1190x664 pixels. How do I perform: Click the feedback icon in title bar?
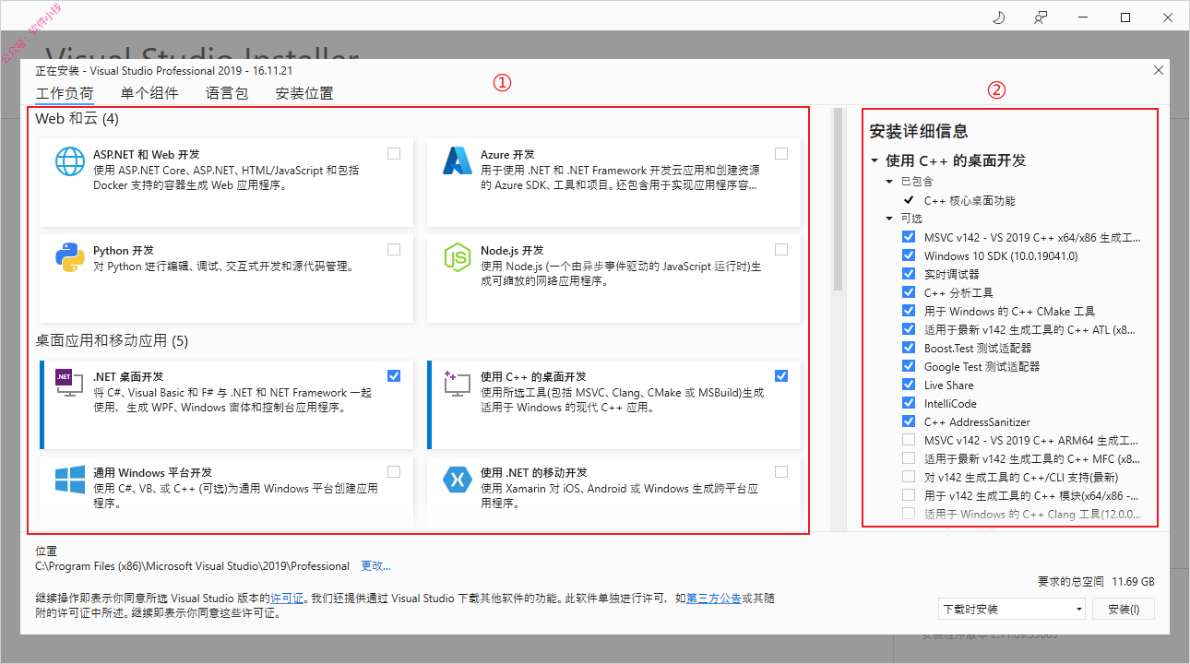[x=1041, y=18]
